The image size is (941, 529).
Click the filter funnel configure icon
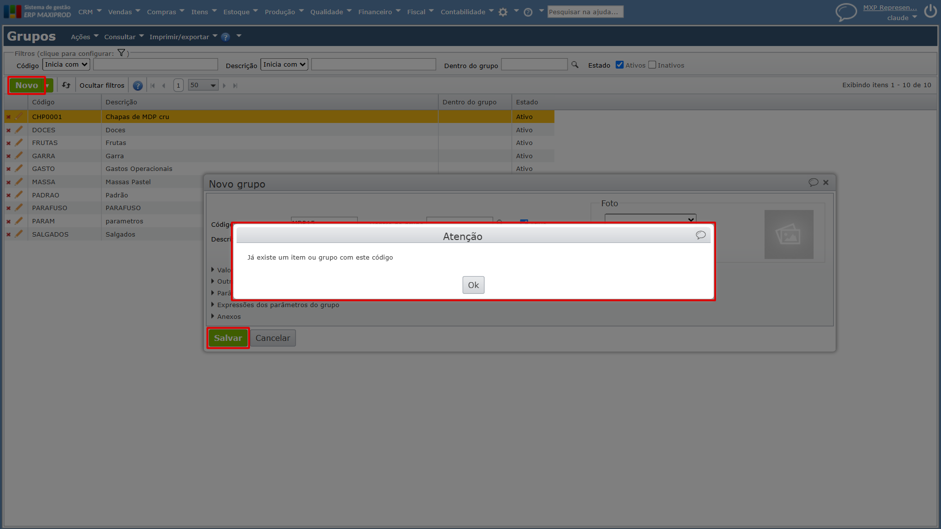(x=121, y=53)
